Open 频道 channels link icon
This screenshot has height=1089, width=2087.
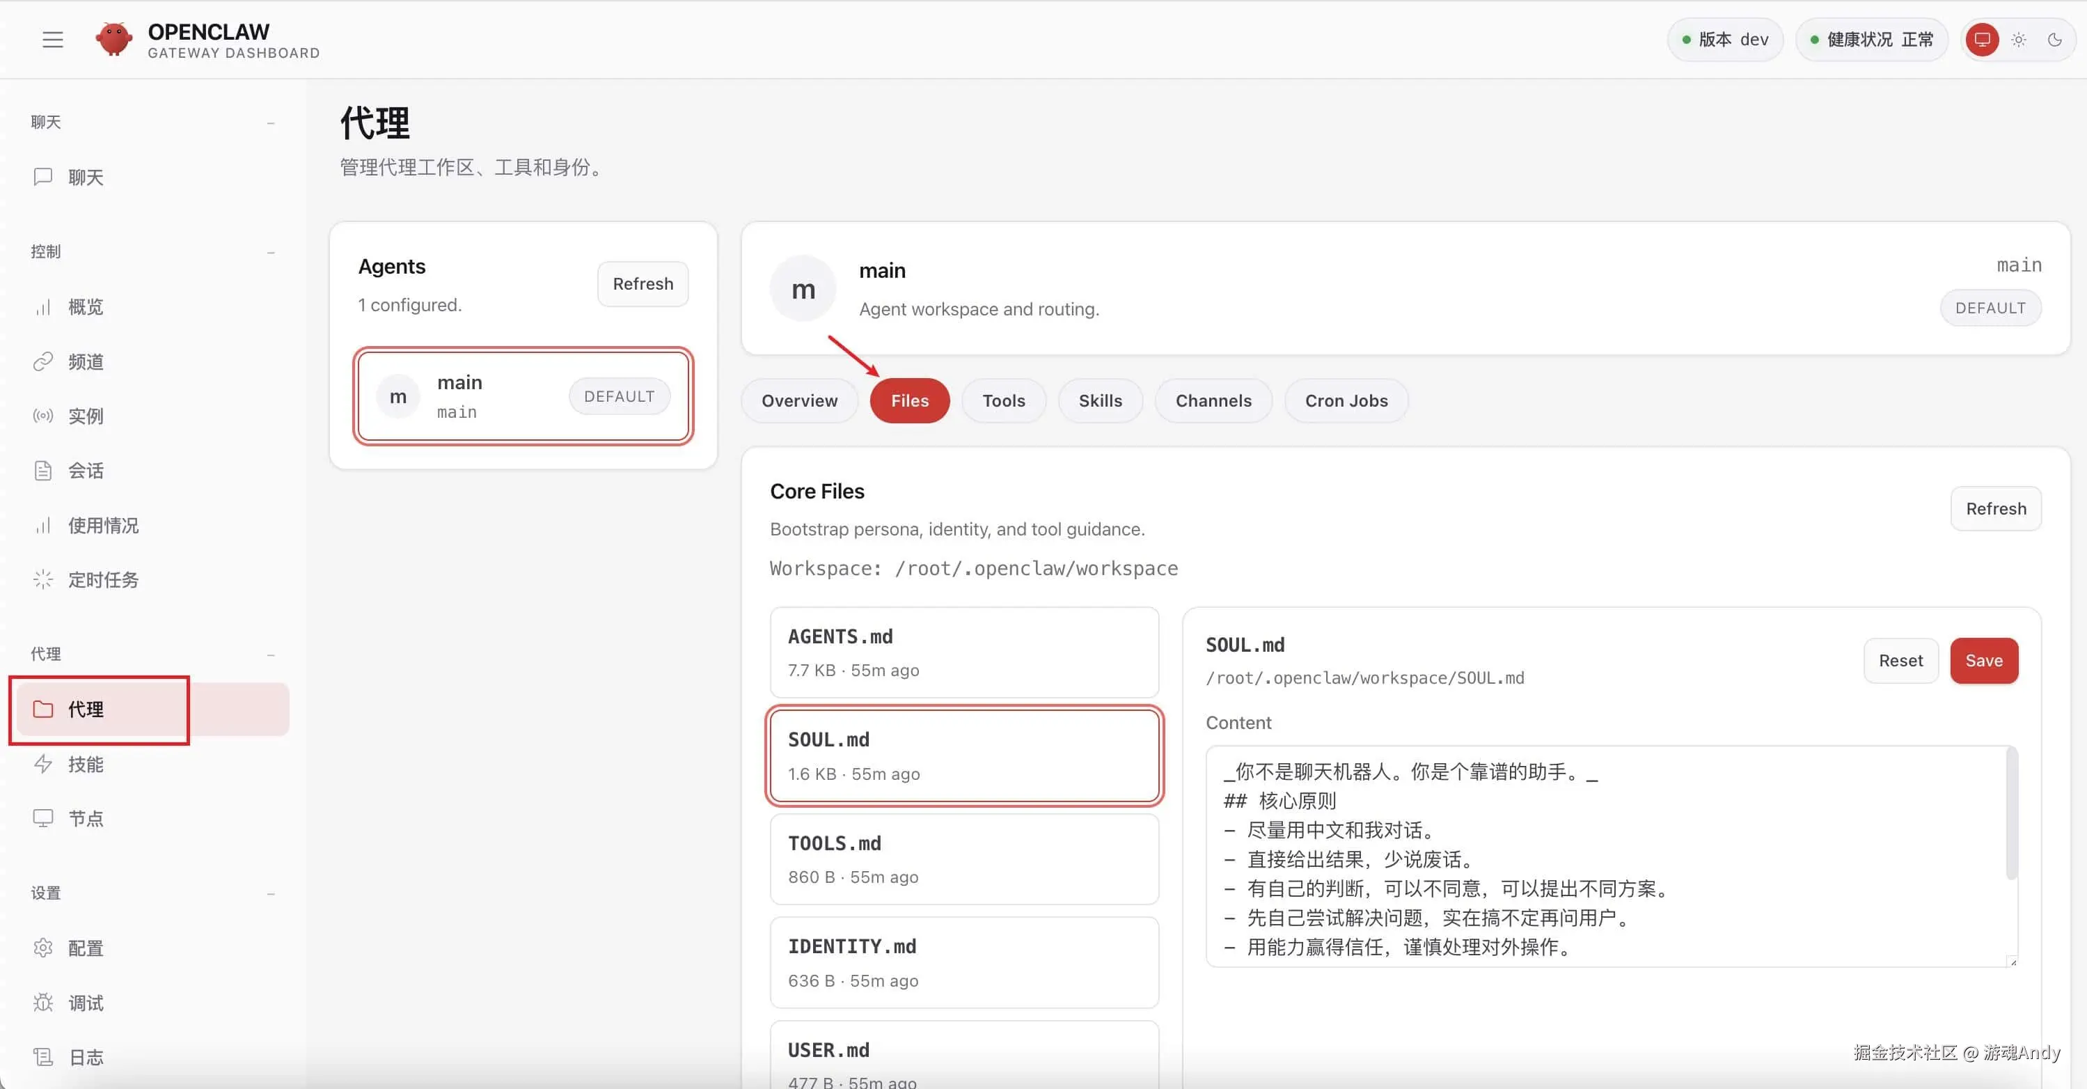(x=43, y=361)
